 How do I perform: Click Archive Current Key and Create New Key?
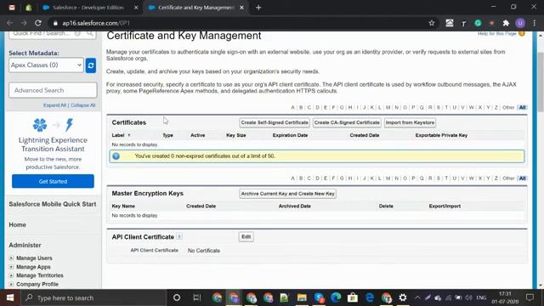click(x=287, y=194)
